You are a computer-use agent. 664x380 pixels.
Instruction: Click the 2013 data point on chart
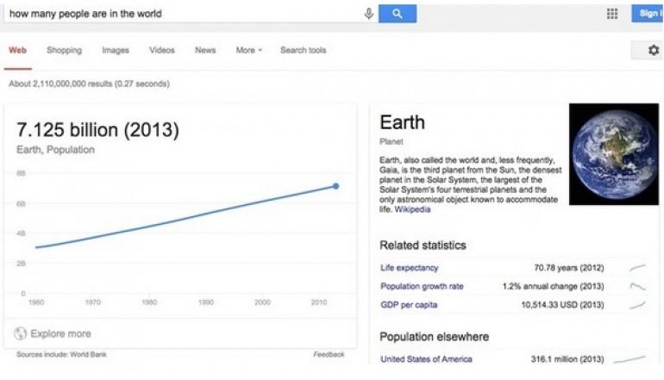pyautogui.click(x=335, y=186)
